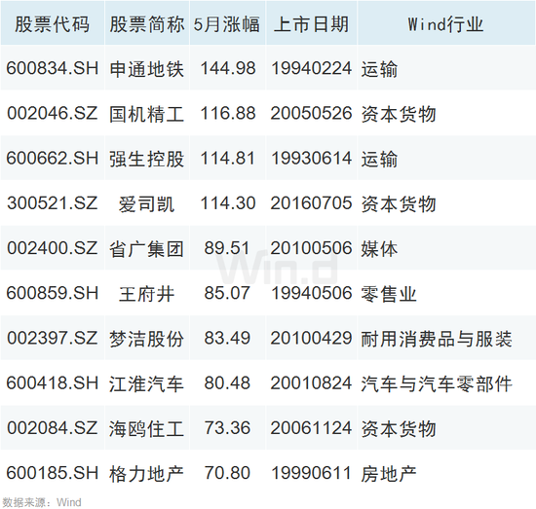The width and height of the screenshot is (536, 509).
Task: Select stock code 600834.SH
Action: (53, 68)
